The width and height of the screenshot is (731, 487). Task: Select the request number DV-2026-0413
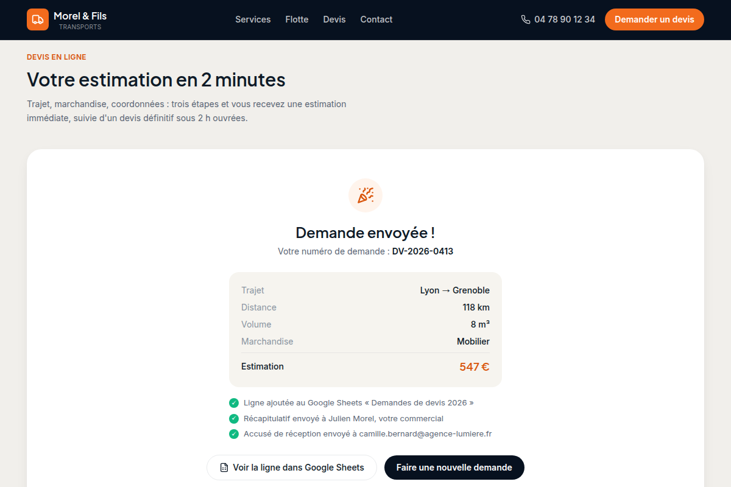click(423, 251)
